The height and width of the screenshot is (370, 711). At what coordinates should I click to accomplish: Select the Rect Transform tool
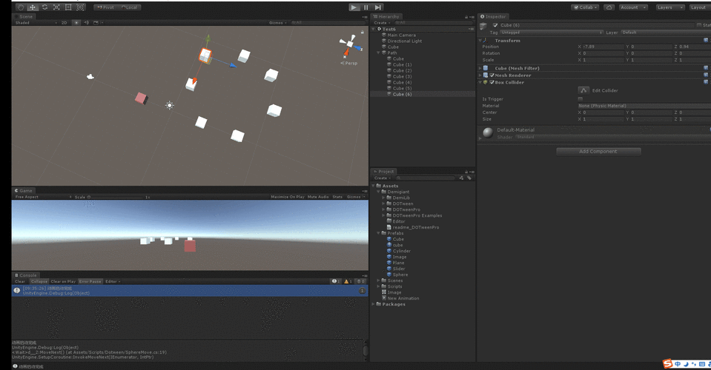pos(68,7)
